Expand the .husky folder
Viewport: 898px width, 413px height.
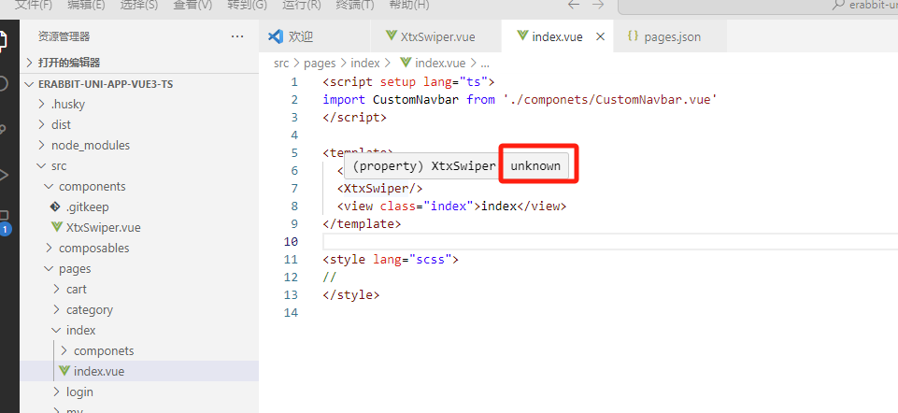click(x=139, y=105)
